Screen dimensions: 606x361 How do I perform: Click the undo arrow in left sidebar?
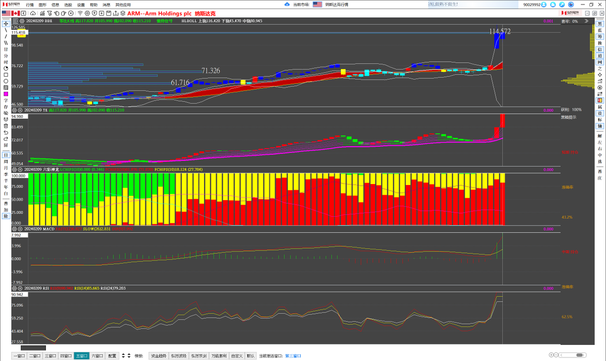tap(6, 133)
